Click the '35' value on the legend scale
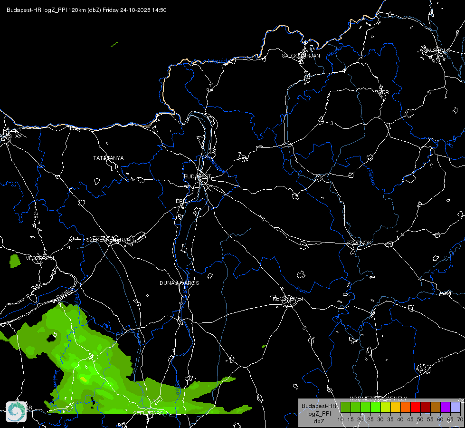This screenshot has height=428, width=465. point(390,419)
